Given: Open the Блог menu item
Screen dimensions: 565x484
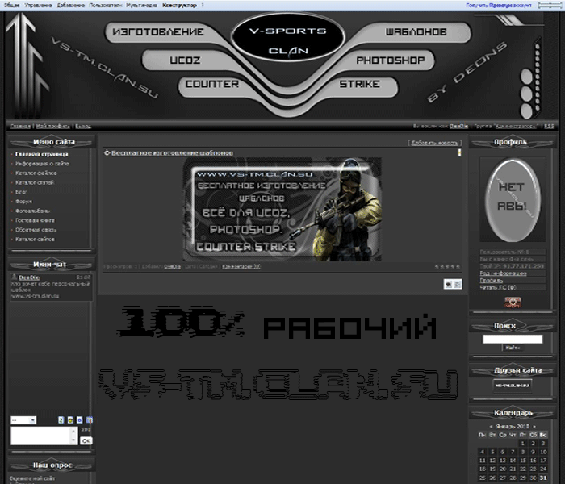Looking at the screenshot, I should click(x=21, y=192).
